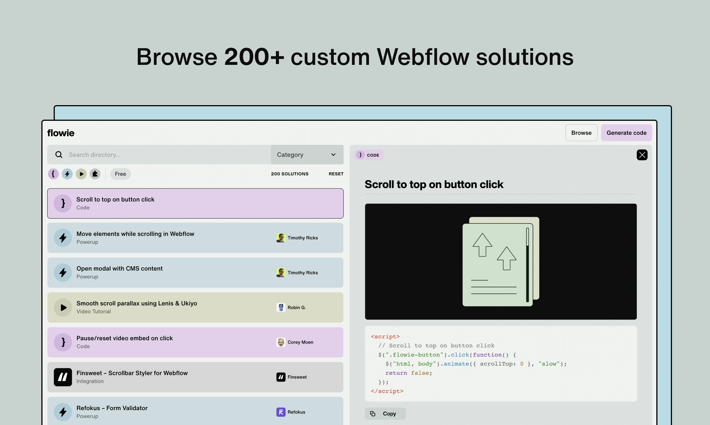Viewport: 710px width, 425px height.
Task: Open the Category dropdown
Action: (307, 155)
